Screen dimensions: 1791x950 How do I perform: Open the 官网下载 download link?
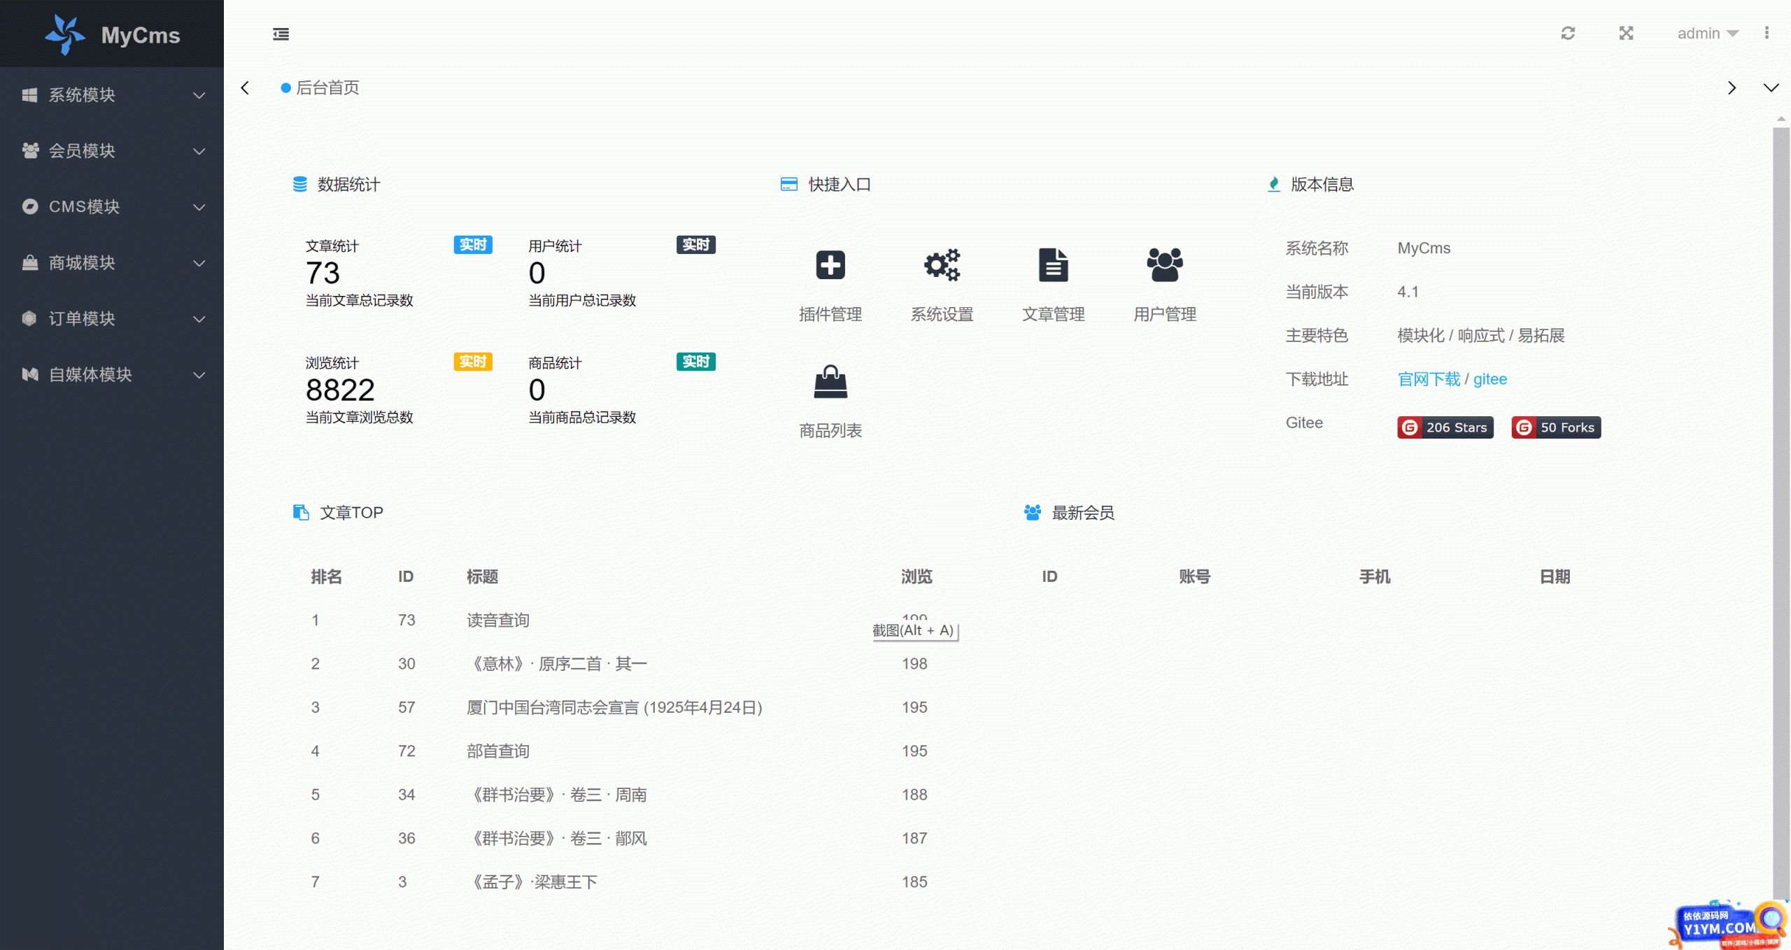(x=1429, y=379)
